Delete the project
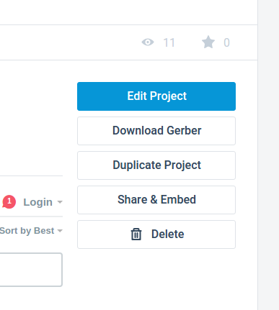279x310 pixels. coord(156,234)
